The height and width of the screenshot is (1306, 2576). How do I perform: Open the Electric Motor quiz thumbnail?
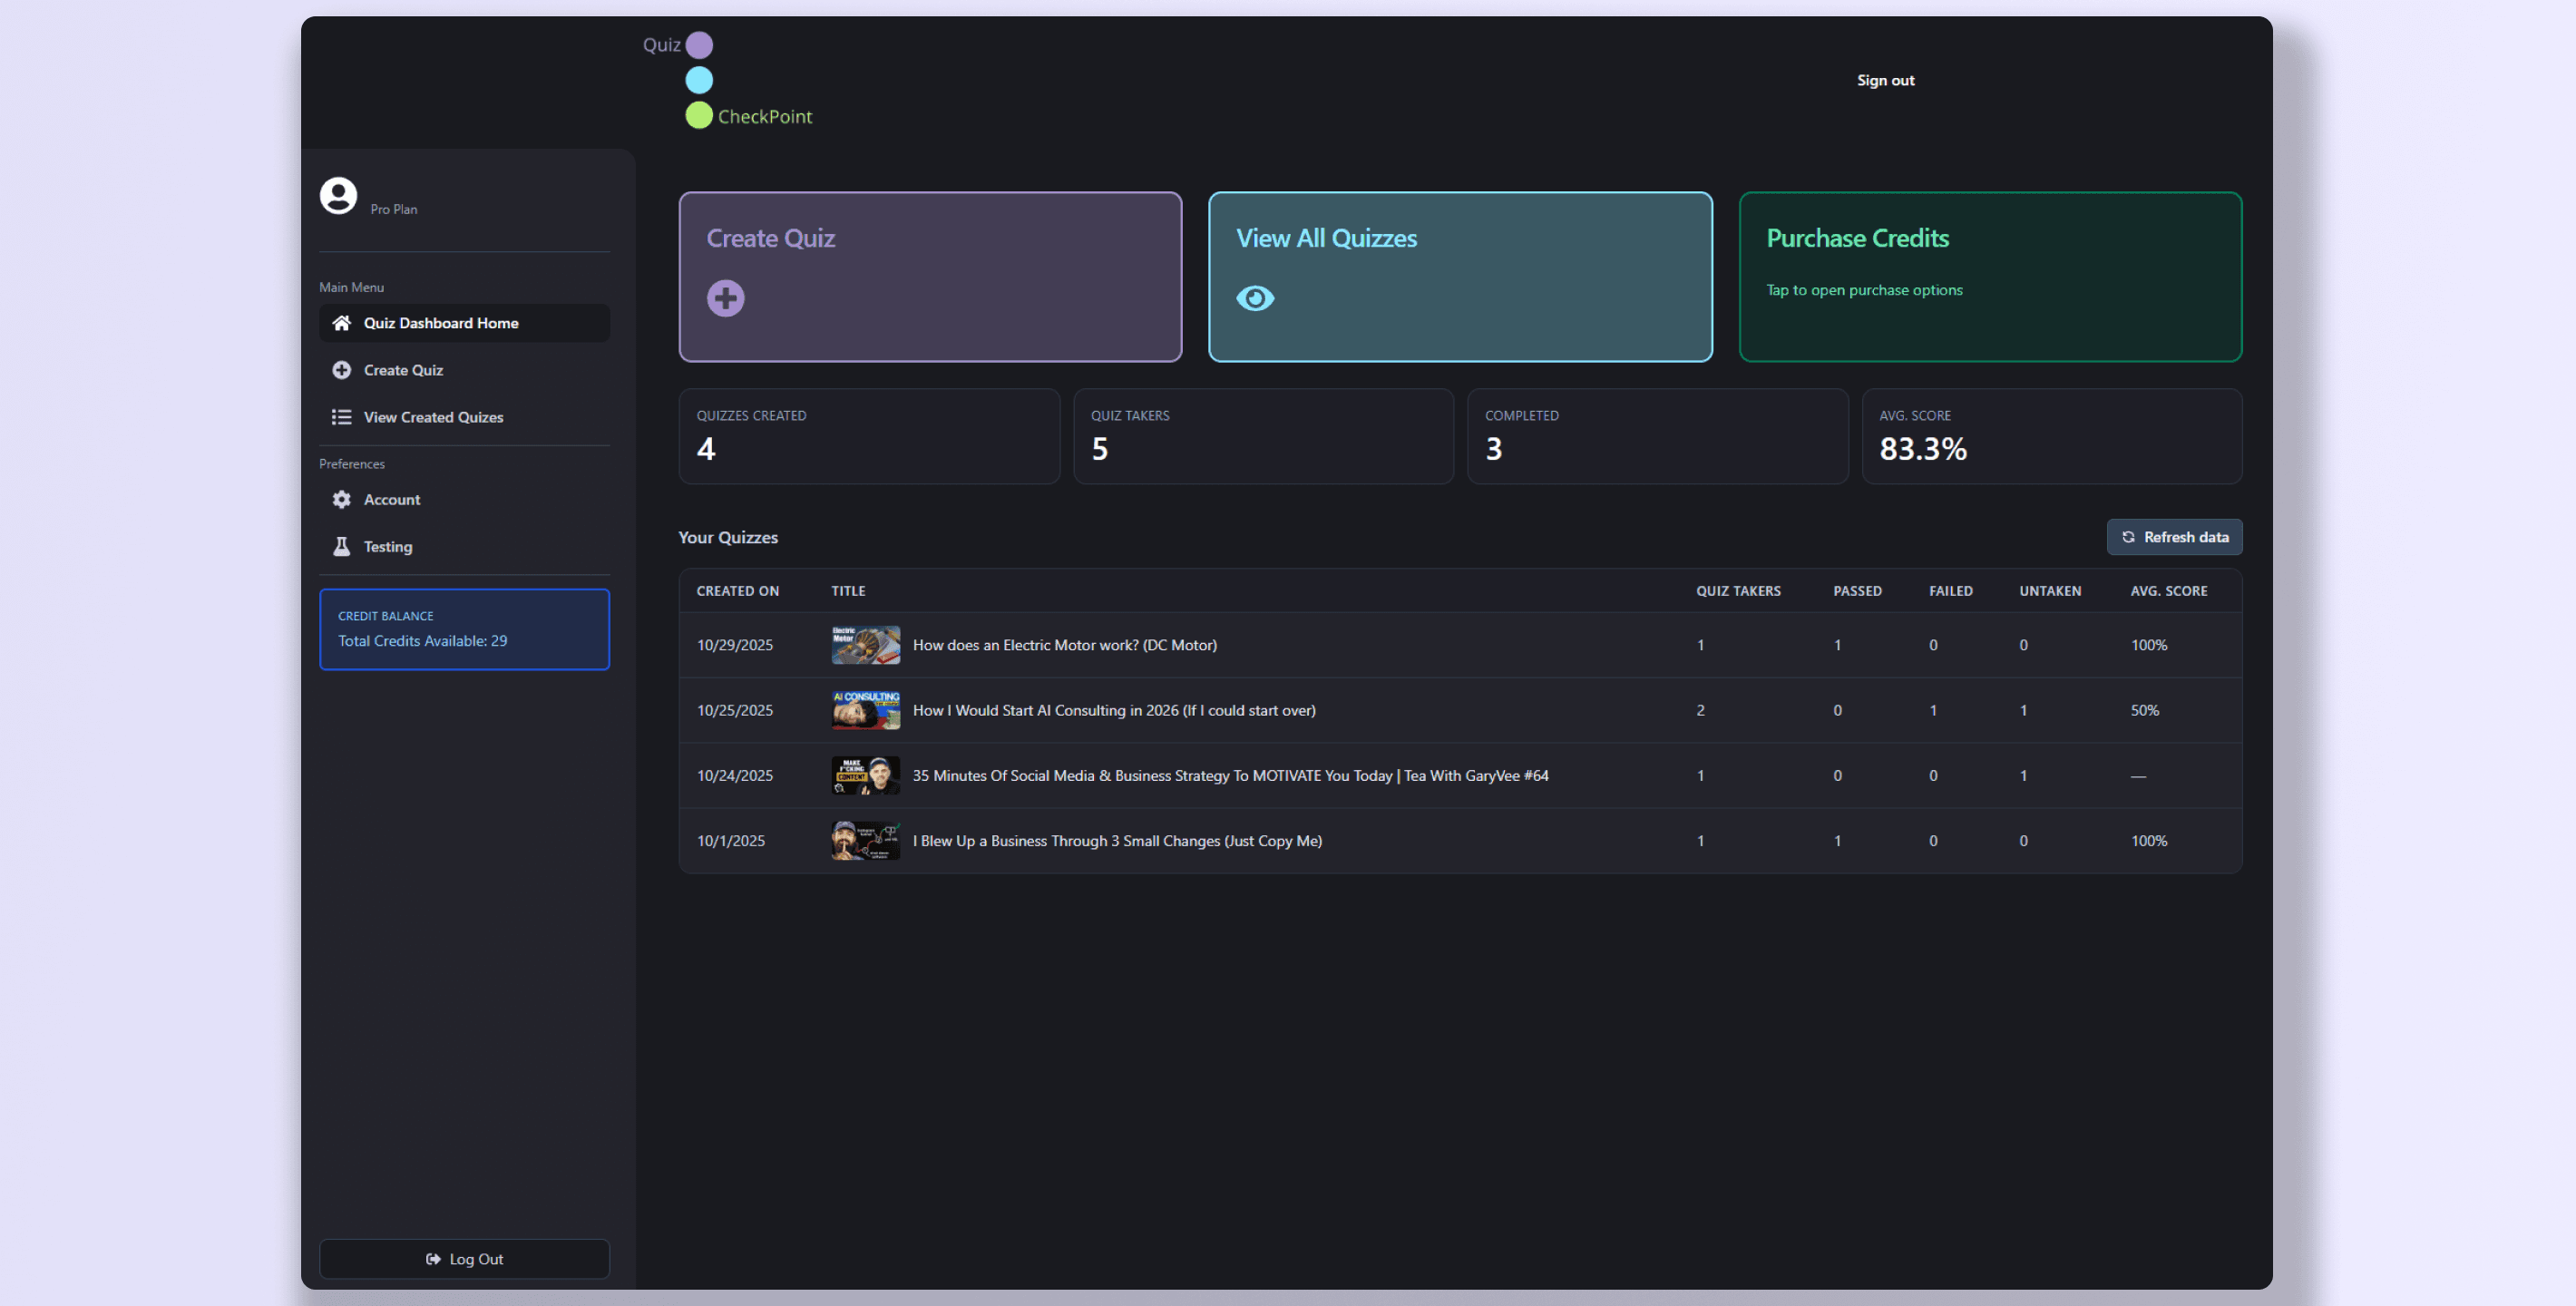(x=864, y=645)
